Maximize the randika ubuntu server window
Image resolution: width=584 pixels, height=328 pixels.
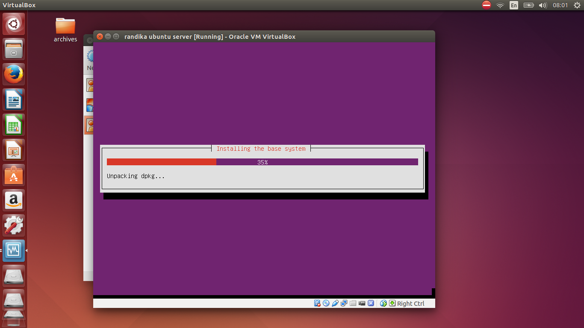coord(116,37)
